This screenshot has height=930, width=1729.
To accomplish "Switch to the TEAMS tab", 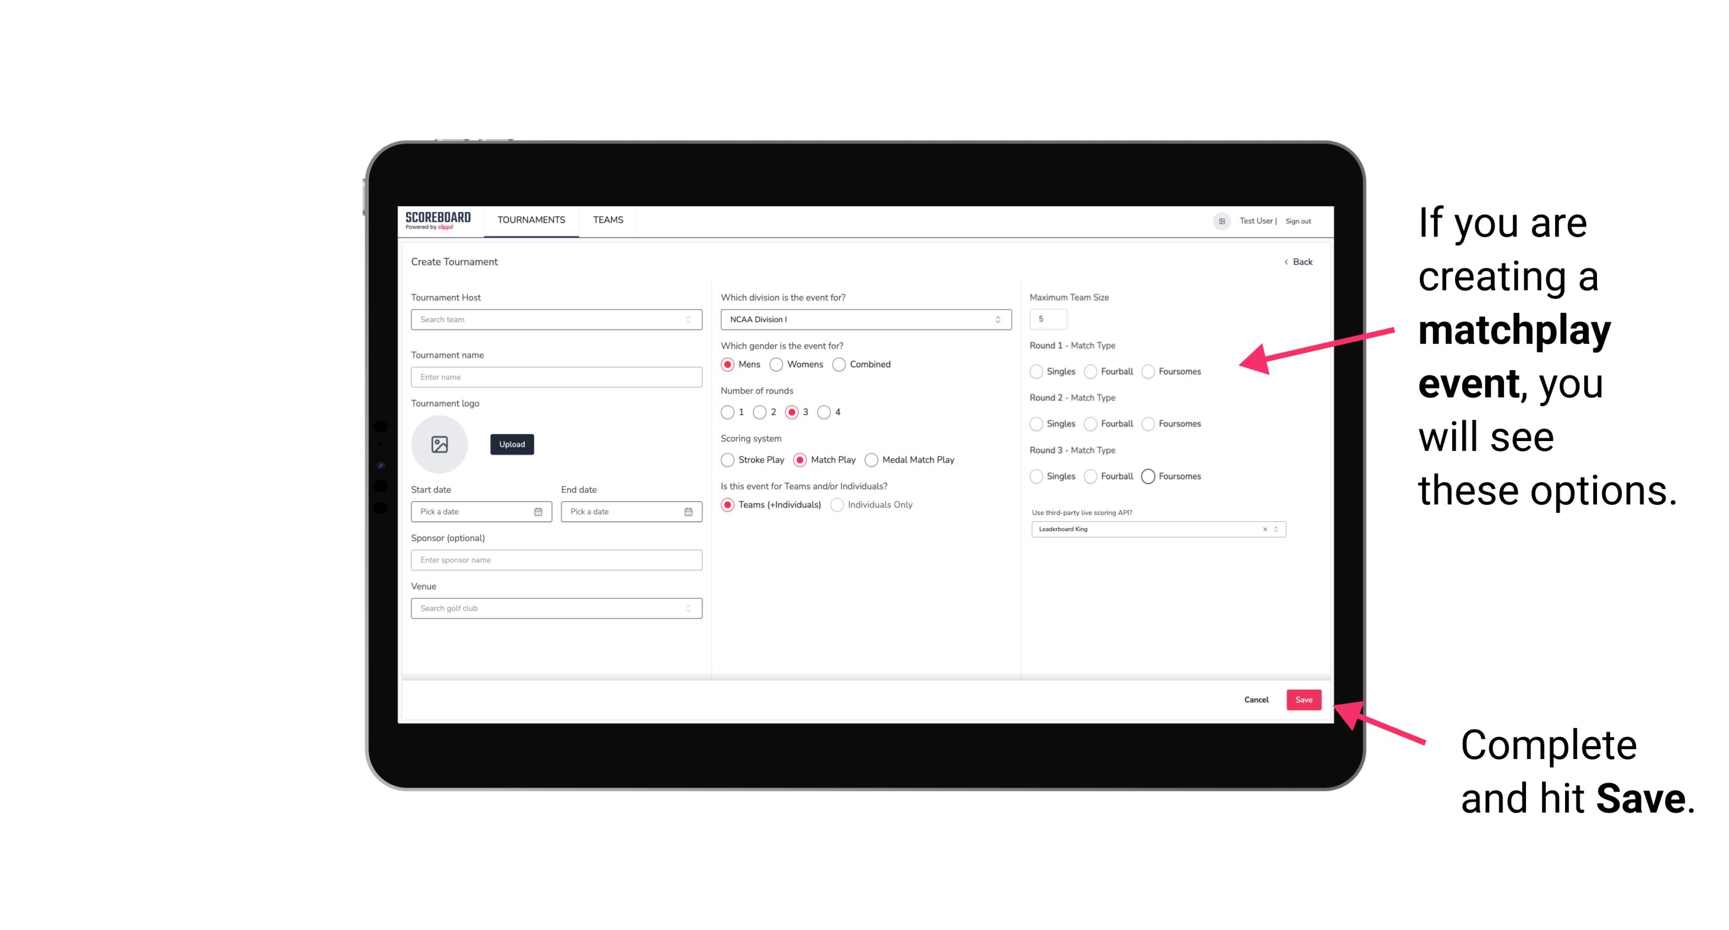I will (x=607, y=220).
